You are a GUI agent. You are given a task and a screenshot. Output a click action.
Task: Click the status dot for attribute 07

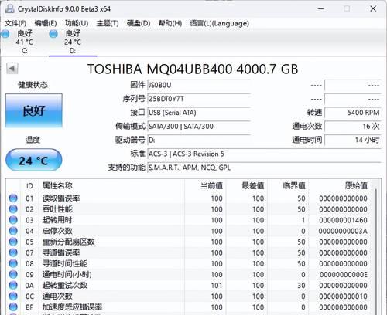tap(13, 252)
